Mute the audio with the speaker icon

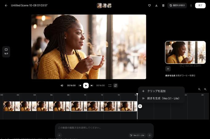coord(62,86)
